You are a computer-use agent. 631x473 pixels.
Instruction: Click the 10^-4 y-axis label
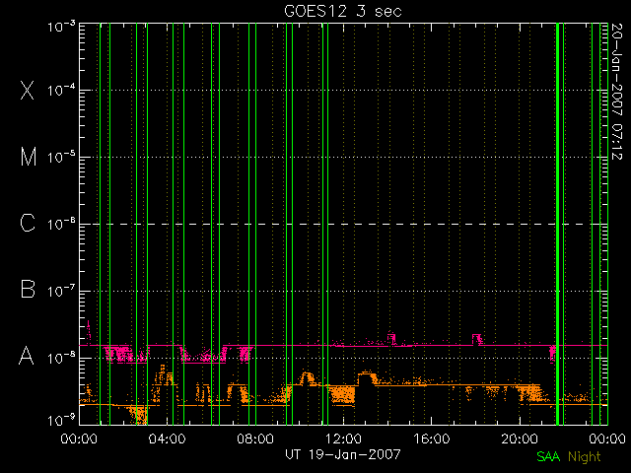pos(61,91)
